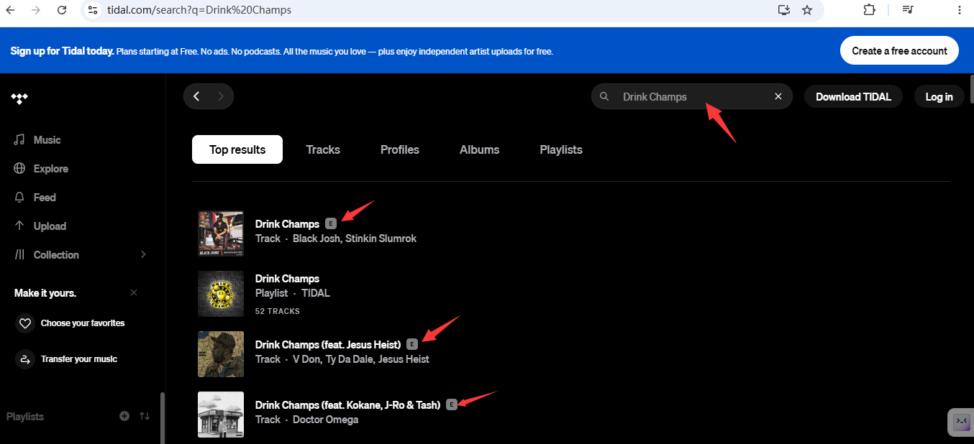This screenshot has width=974, height=444.
Task: Switch to the Tracks tab
Action: [323, 149]
